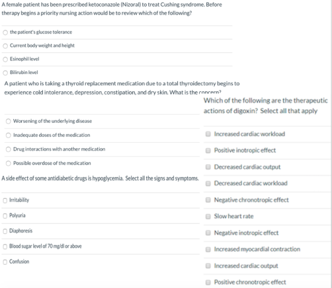
Task: Check Blood sugar level of 70 mg/dl
Action: point(5,247)
